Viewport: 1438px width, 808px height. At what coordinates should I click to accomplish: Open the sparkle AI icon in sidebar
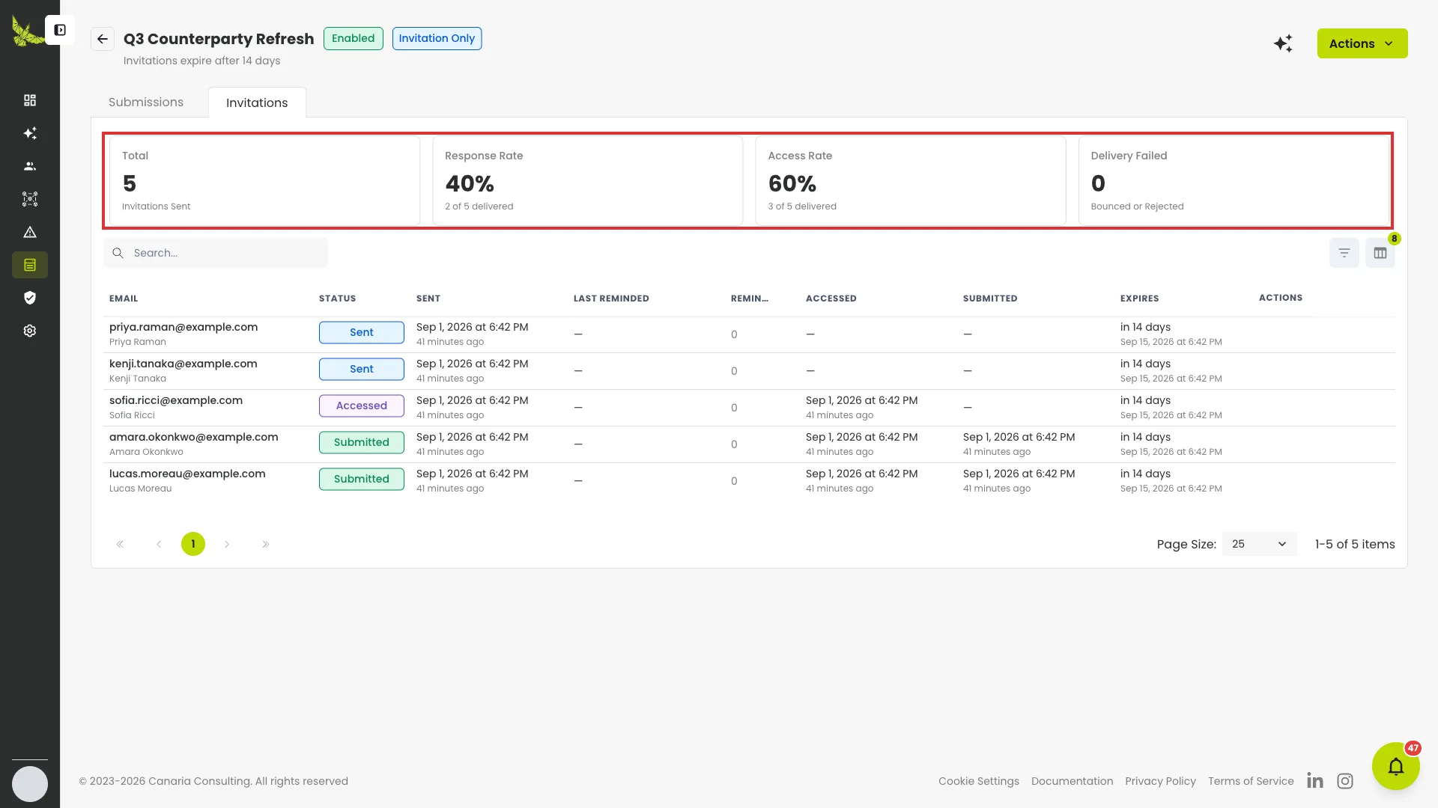point(30,133)
